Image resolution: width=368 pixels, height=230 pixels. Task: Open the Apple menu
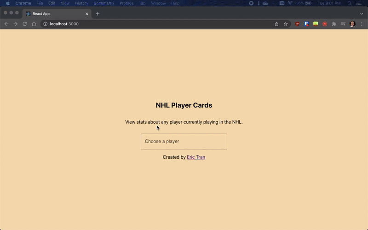(x=7, y=3)
